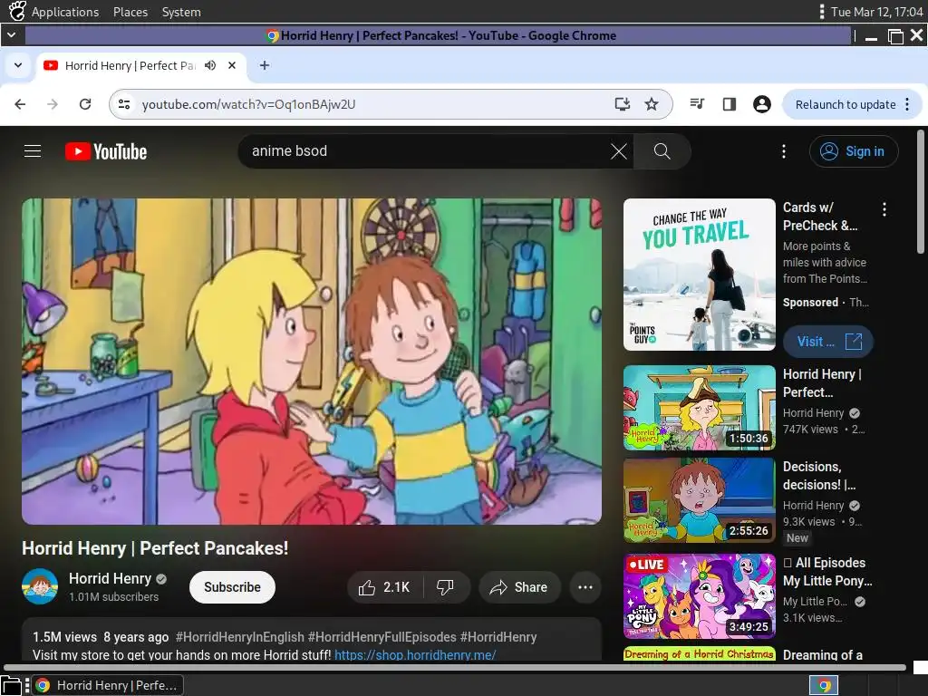Click Relaunch to update

click(x=846, y=105)
